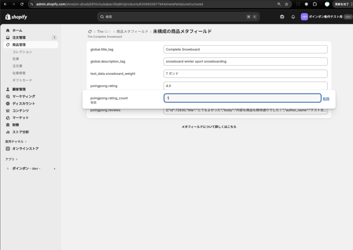Screen dimensions: 353x250
Task: Open the notifications bell icon
Action: [293, 17]
